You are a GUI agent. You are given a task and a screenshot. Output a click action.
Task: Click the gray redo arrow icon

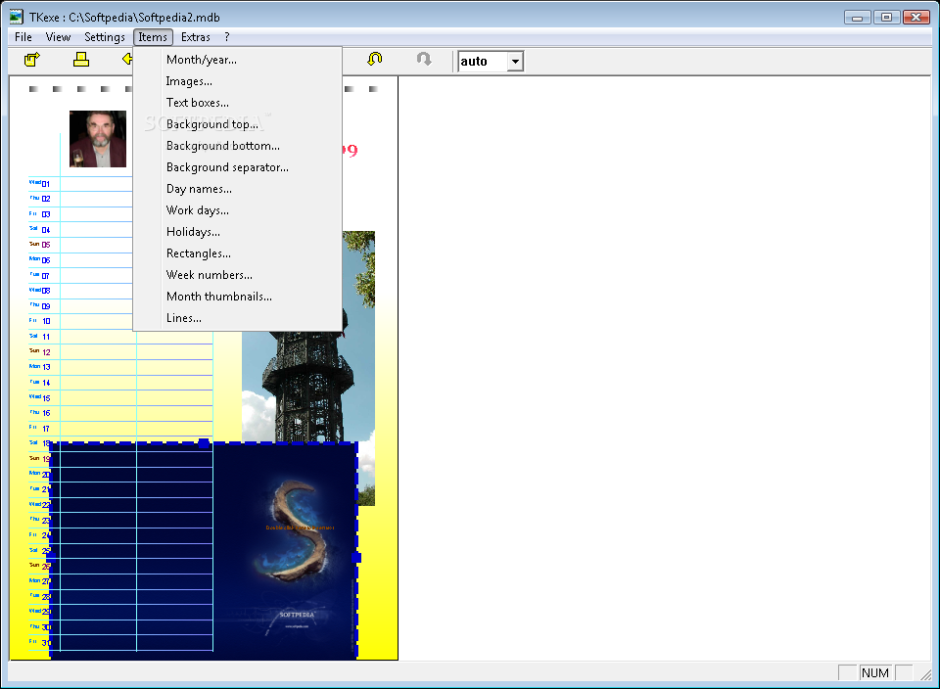[424, 59]
